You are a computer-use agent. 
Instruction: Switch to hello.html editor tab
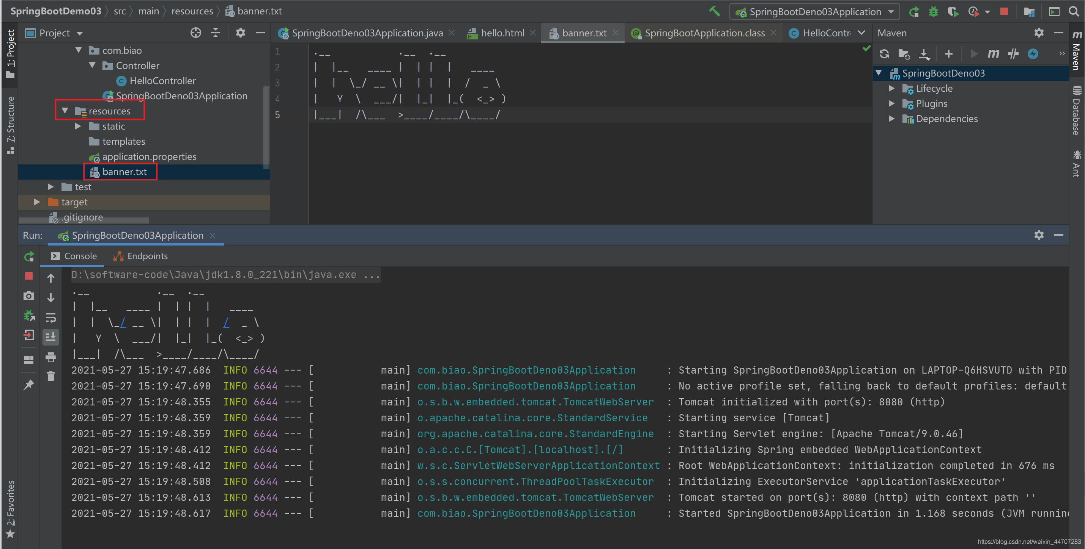click(501, 33)
